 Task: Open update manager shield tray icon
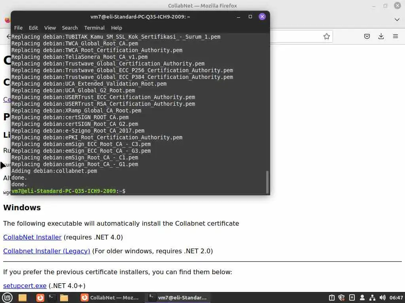point(341,297)
